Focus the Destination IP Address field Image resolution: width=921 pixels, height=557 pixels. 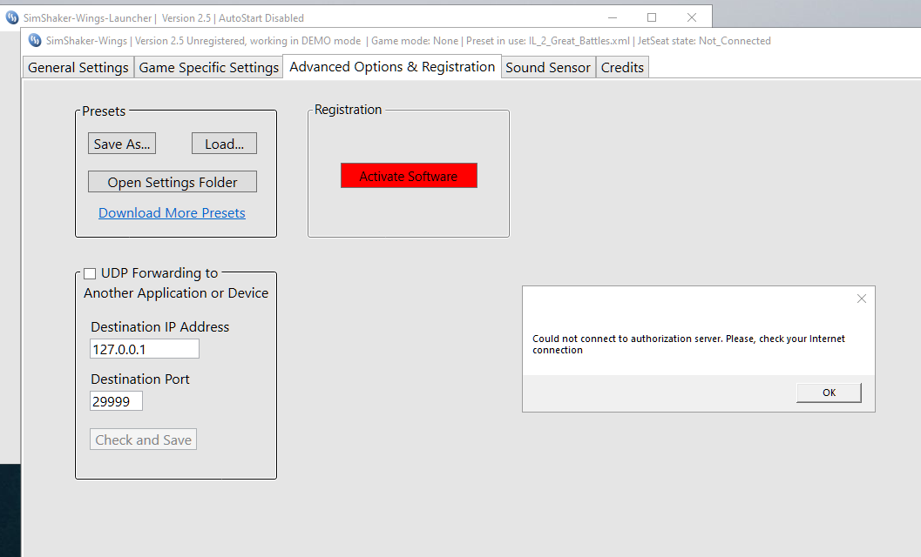(x=145, y=349)
